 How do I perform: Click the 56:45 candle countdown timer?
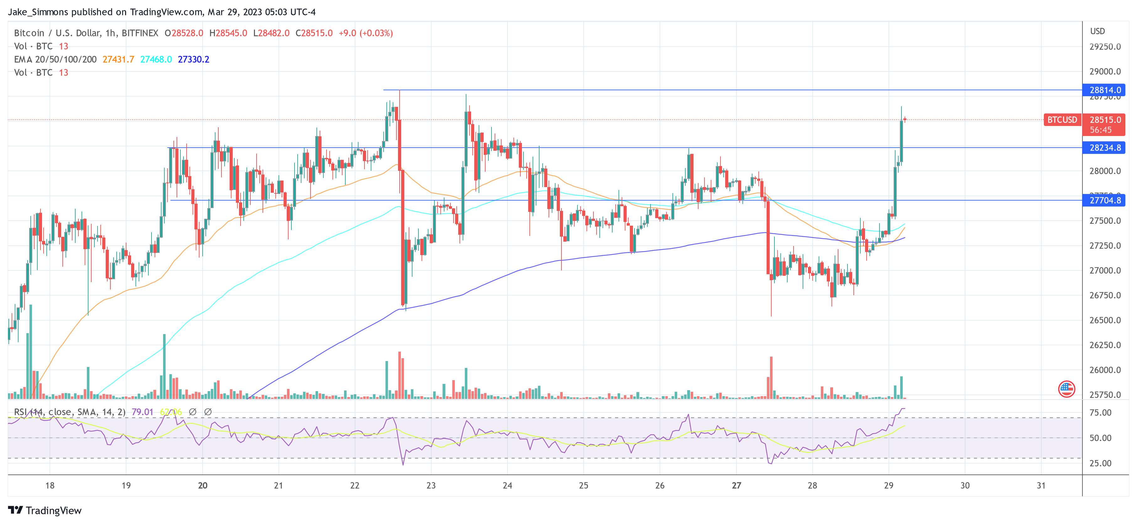(1100, 130)
